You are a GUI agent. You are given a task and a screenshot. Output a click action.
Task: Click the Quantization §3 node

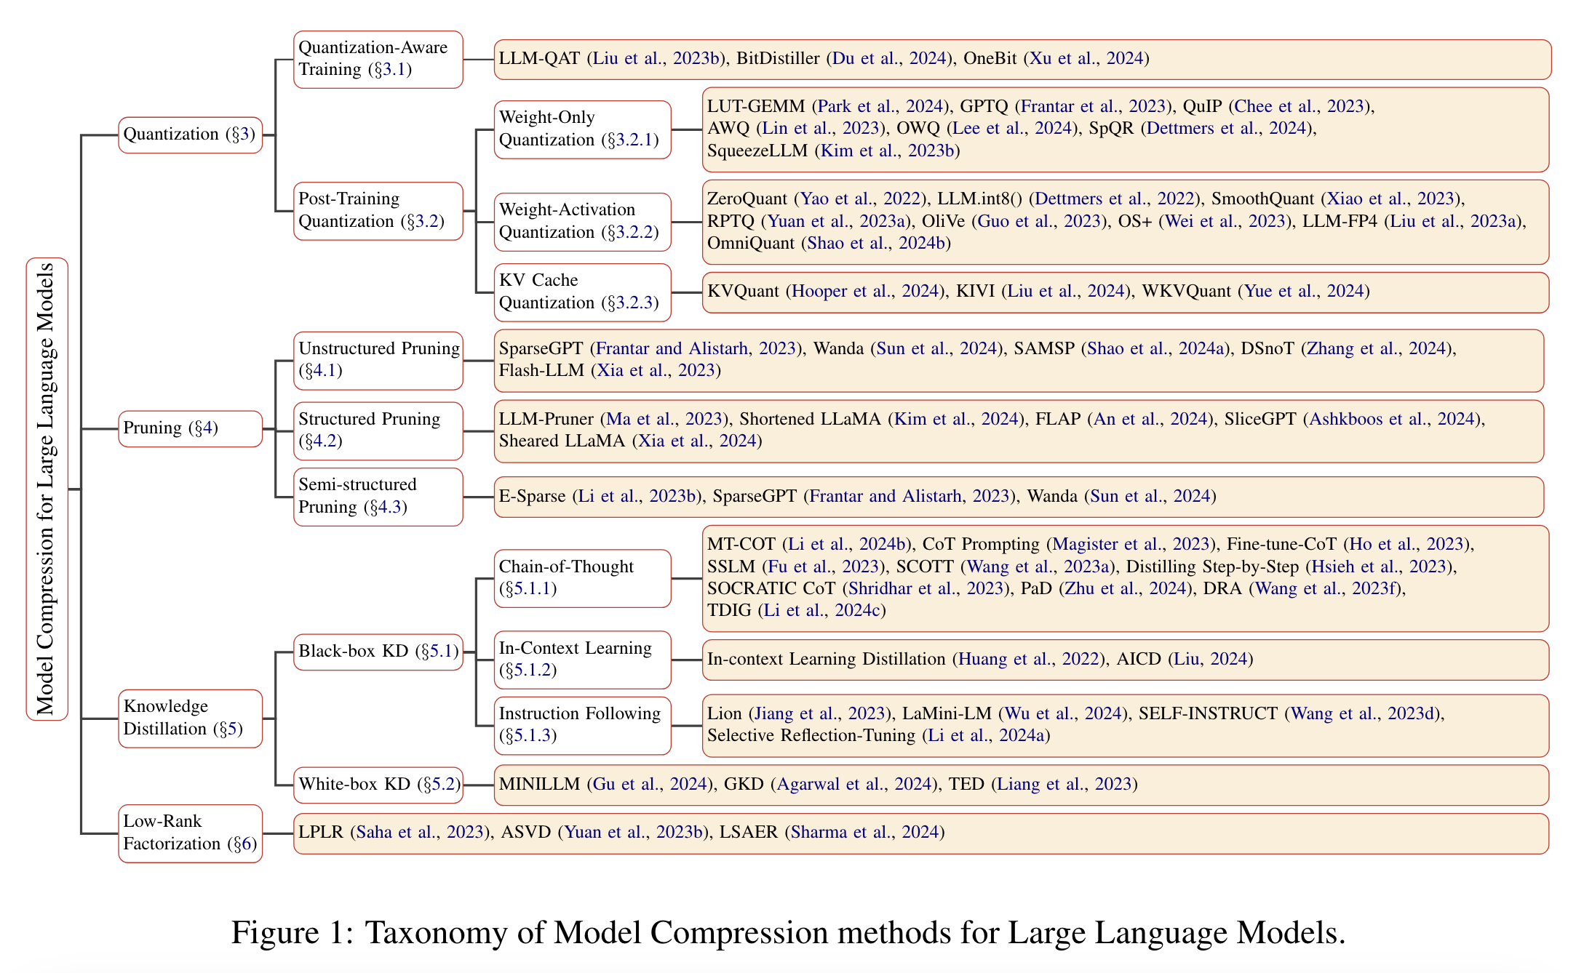(190, 135)
